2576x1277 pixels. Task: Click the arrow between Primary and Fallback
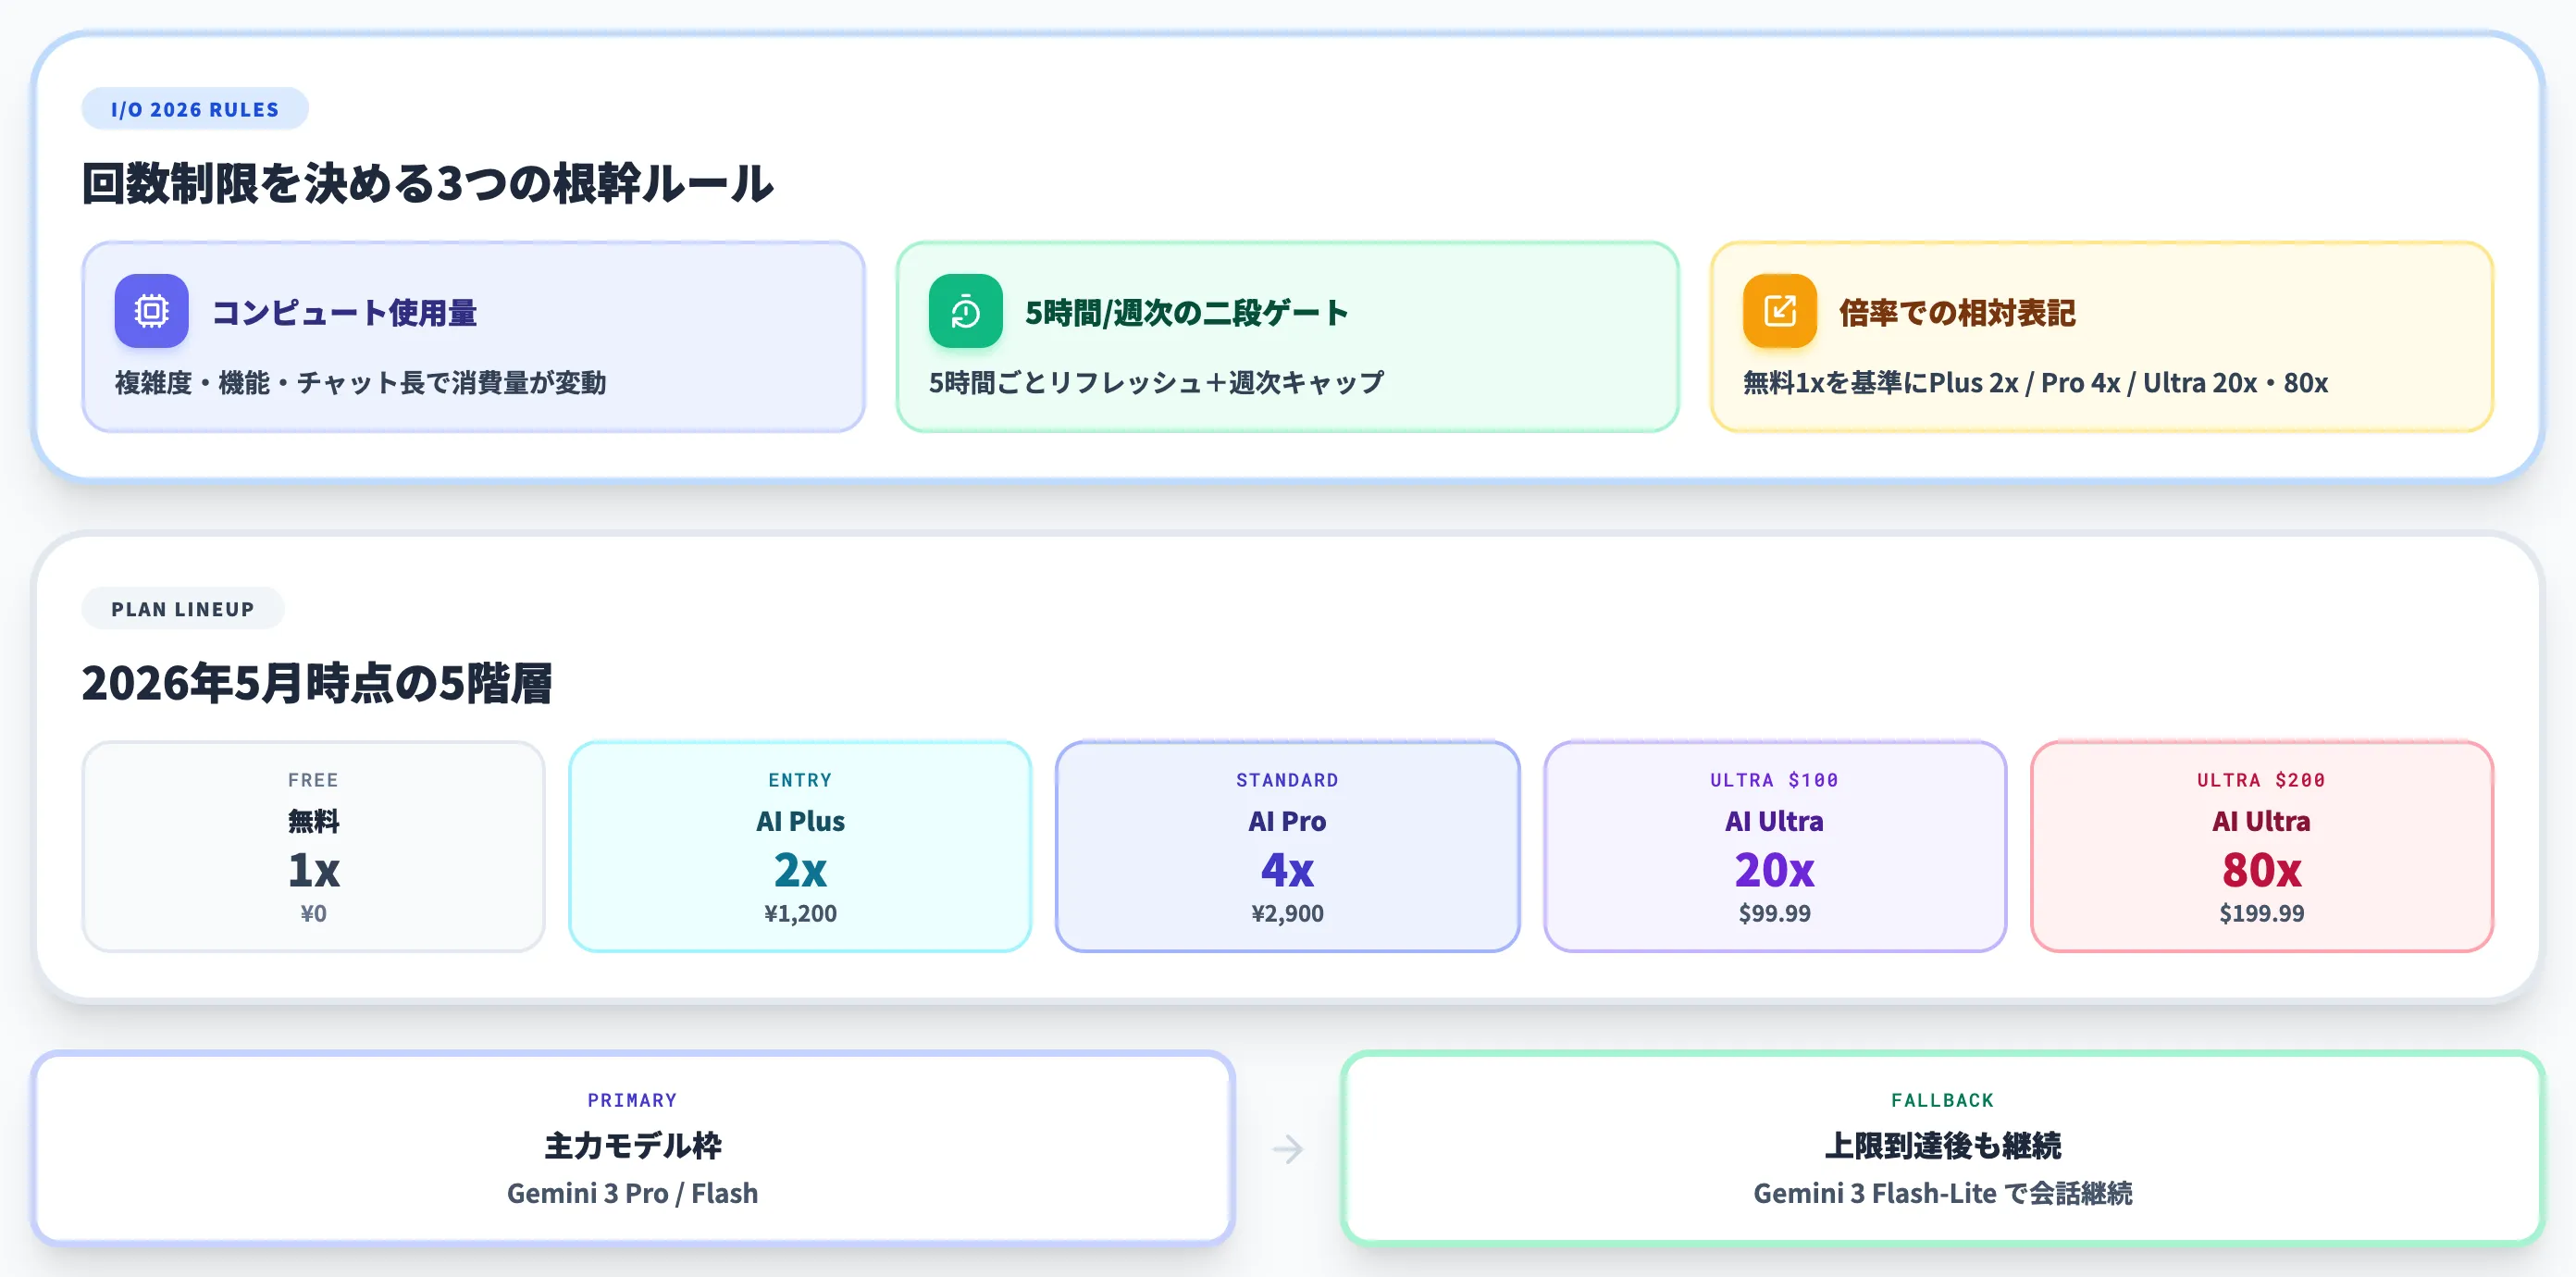pos(1287,1148)
